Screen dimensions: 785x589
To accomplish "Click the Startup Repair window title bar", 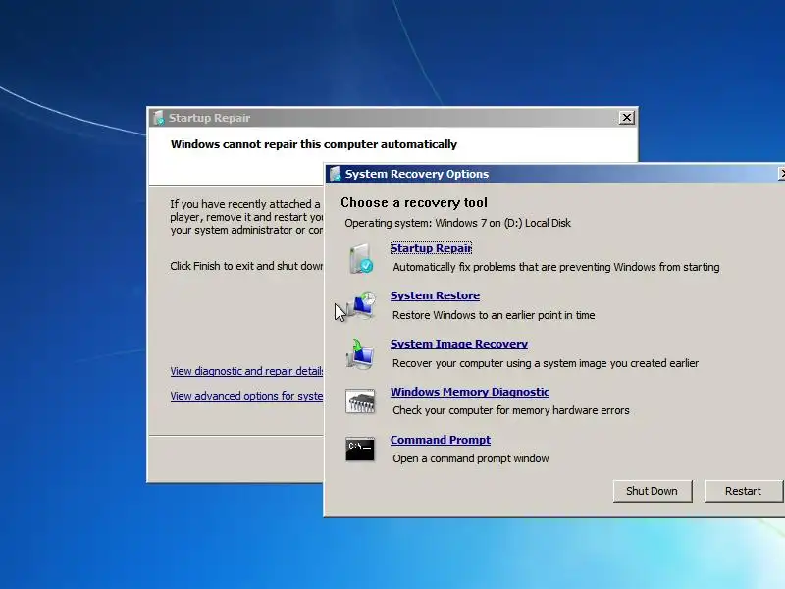I will tap(393, 118).
